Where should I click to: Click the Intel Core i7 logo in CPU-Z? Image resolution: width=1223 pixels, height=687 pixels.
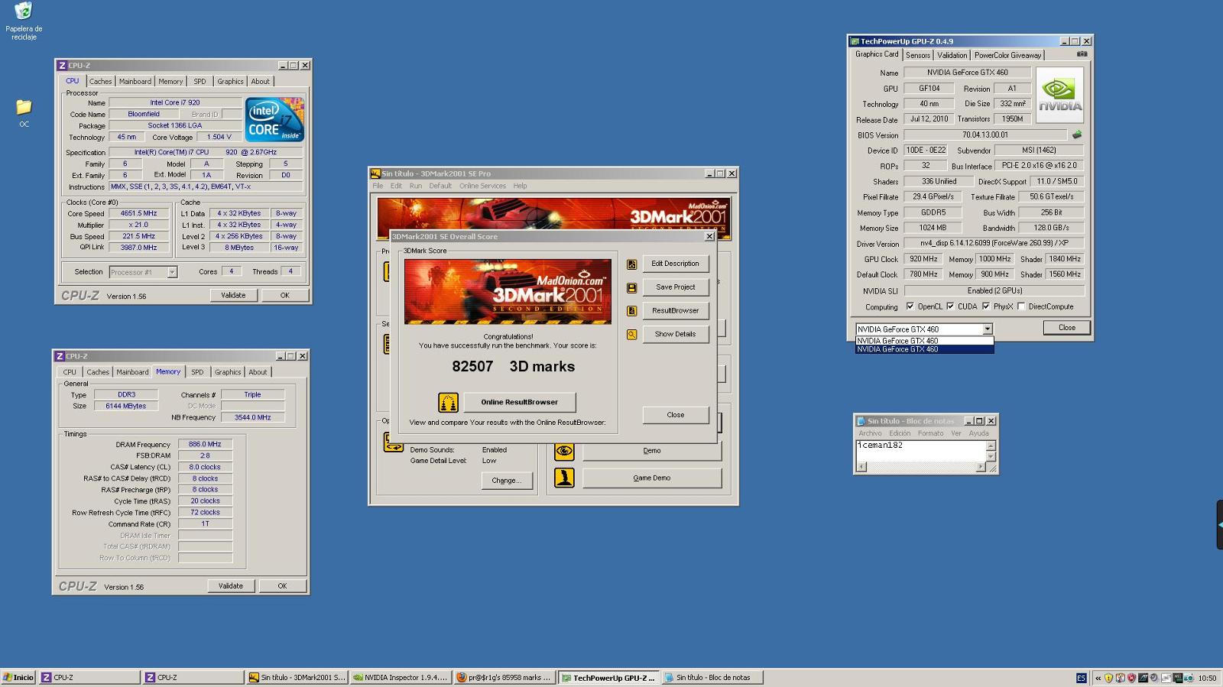pos(274,119)
